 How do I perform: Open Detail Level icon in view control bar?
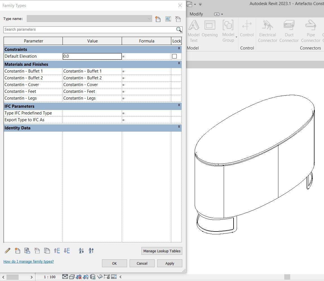click(x=65, y=277)
